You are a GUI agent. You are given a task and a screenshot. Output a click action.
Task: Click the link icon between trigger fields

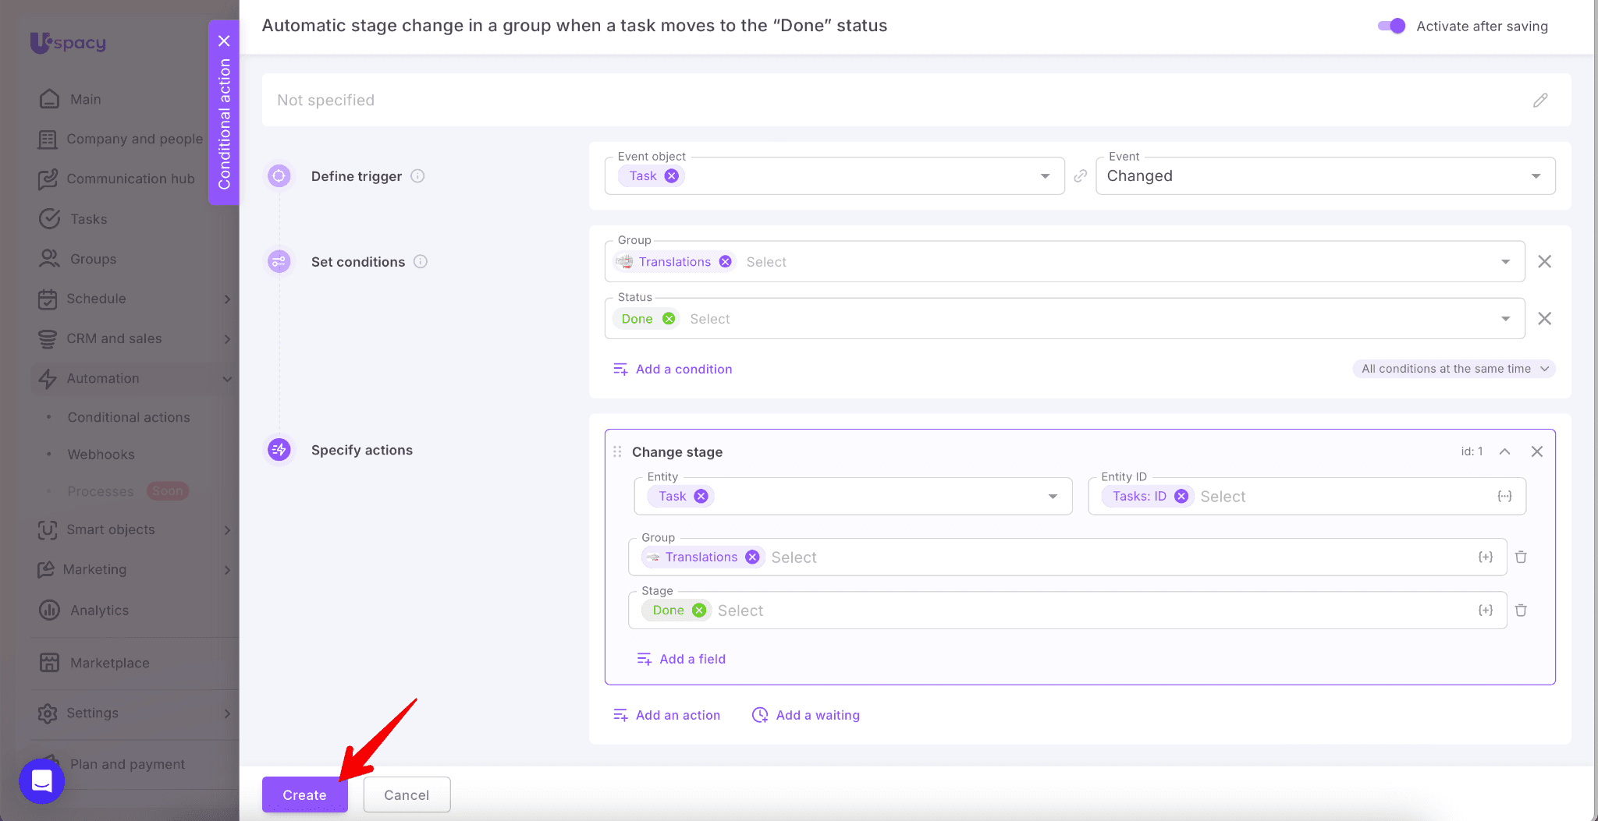click(x=1080, y=176)
